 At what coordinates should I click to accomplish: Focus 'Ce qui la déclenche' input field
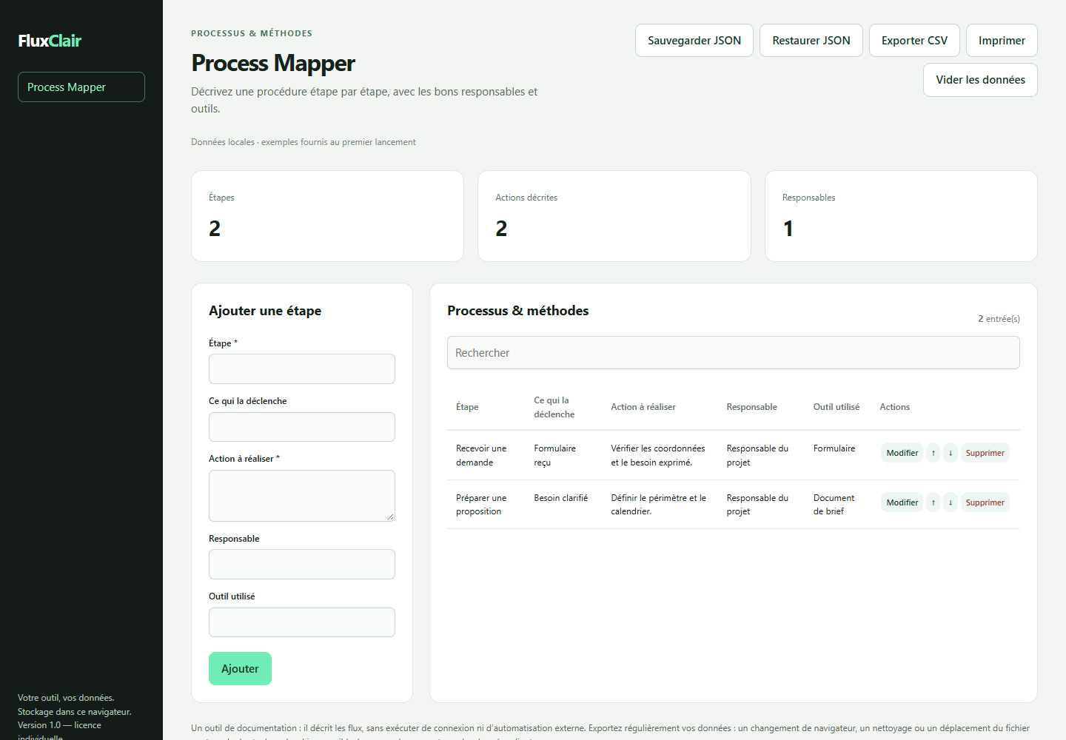(x=302, y=427)
